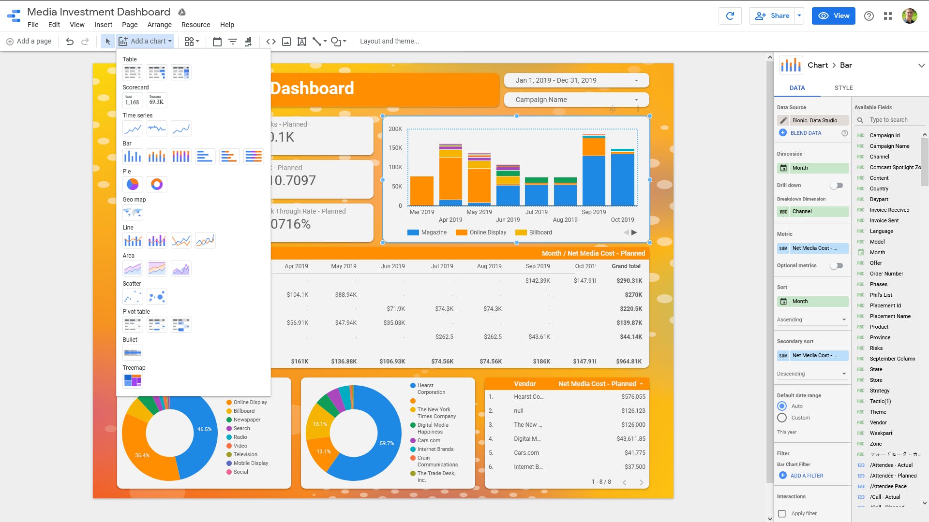The width and height of the screenshot is (929, 522).
Task: Select the Bullet chart icon
Action: pos(133,352)
